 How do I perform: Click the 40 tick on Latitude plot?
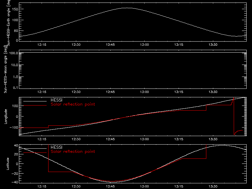(16, 146)
